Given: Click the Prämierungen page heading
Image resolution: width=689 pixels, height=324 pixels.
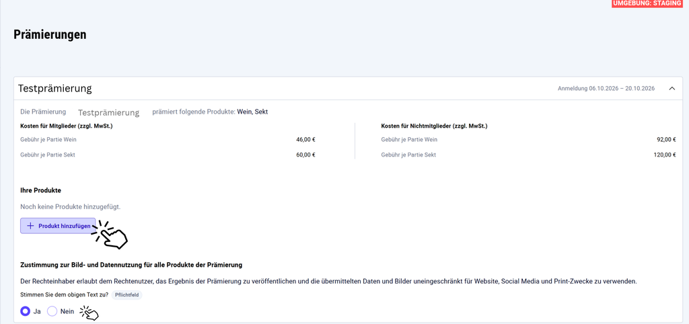Looking at the screenshot, I should tap(50, 35).
